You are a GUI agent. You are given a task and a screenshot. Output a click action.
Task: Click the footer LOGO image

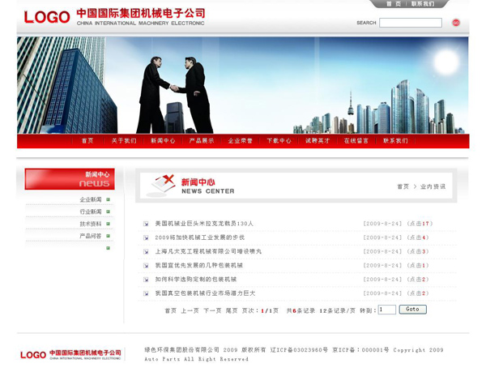[70, 354]
